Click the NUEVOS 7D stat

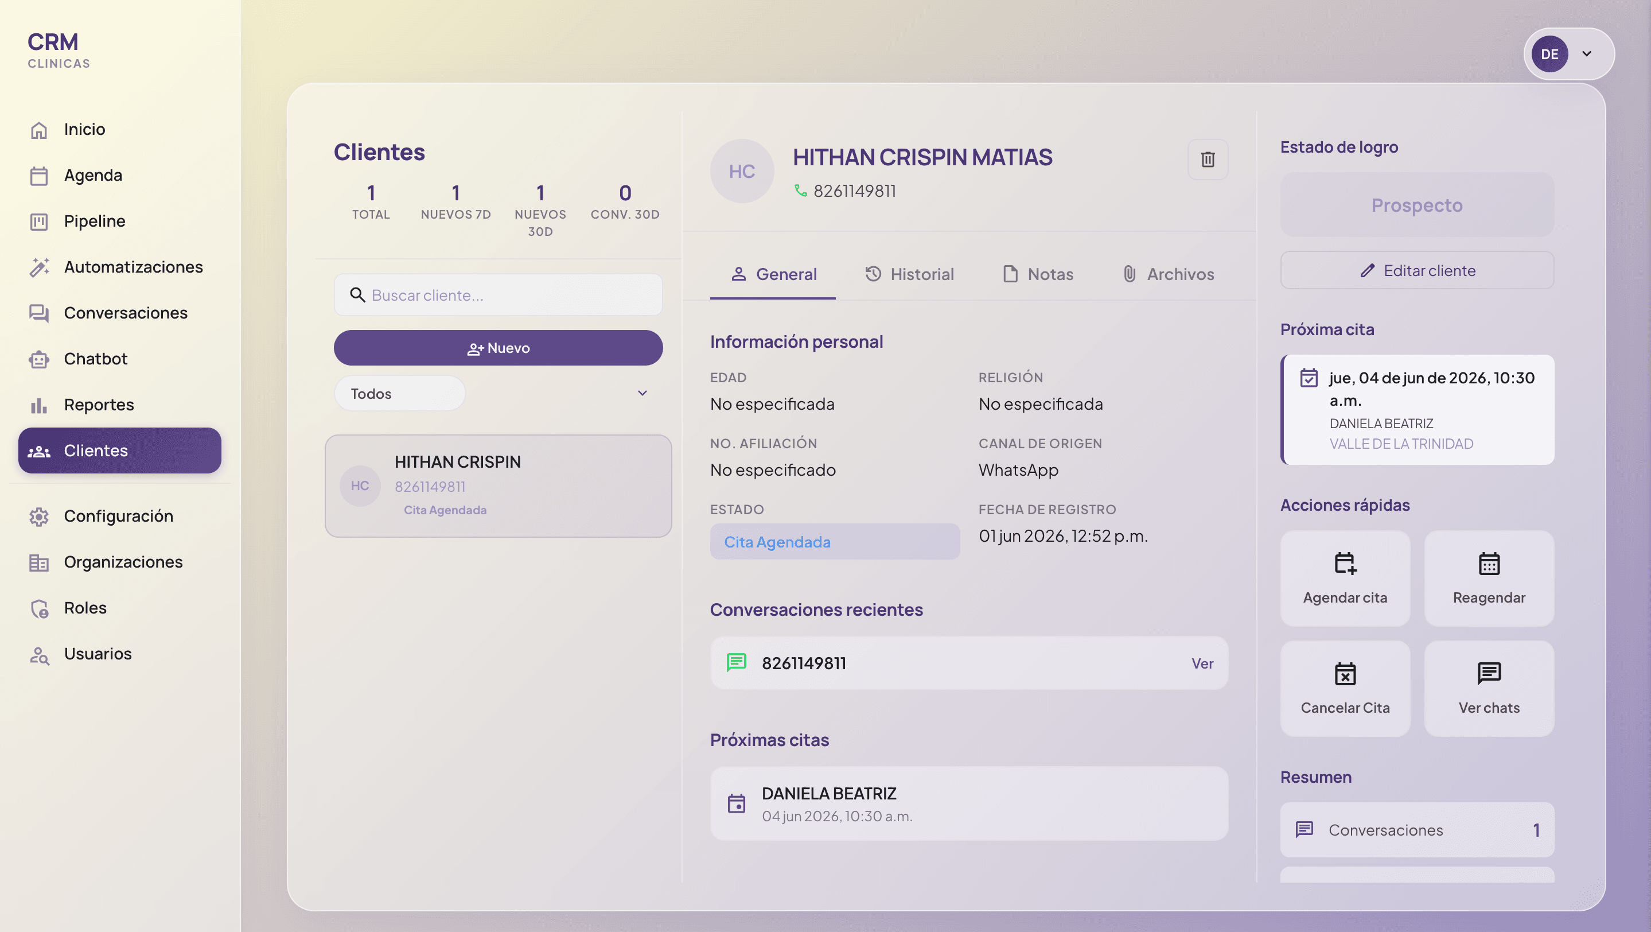point(455,201)
